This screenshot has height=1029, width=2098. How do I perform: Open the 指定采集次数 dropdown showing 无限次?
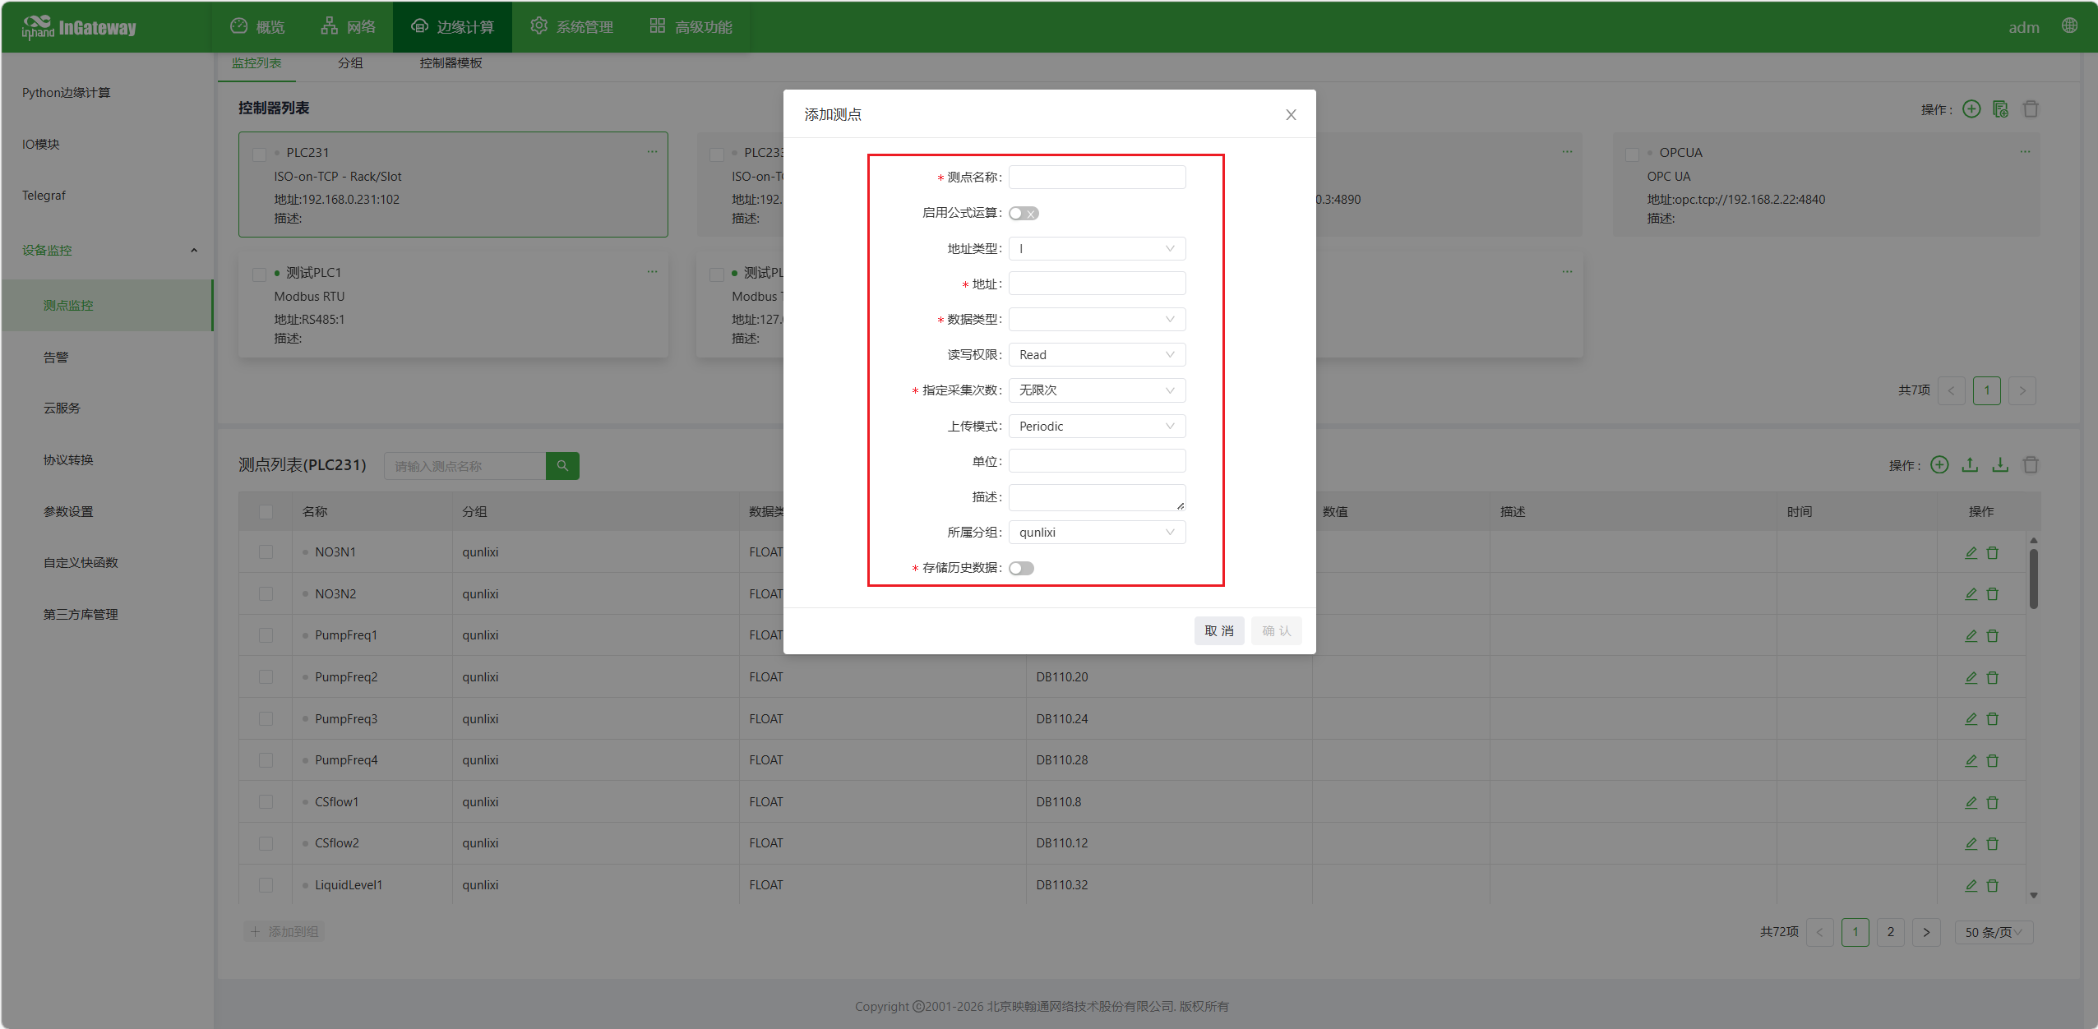[1097, 390]
